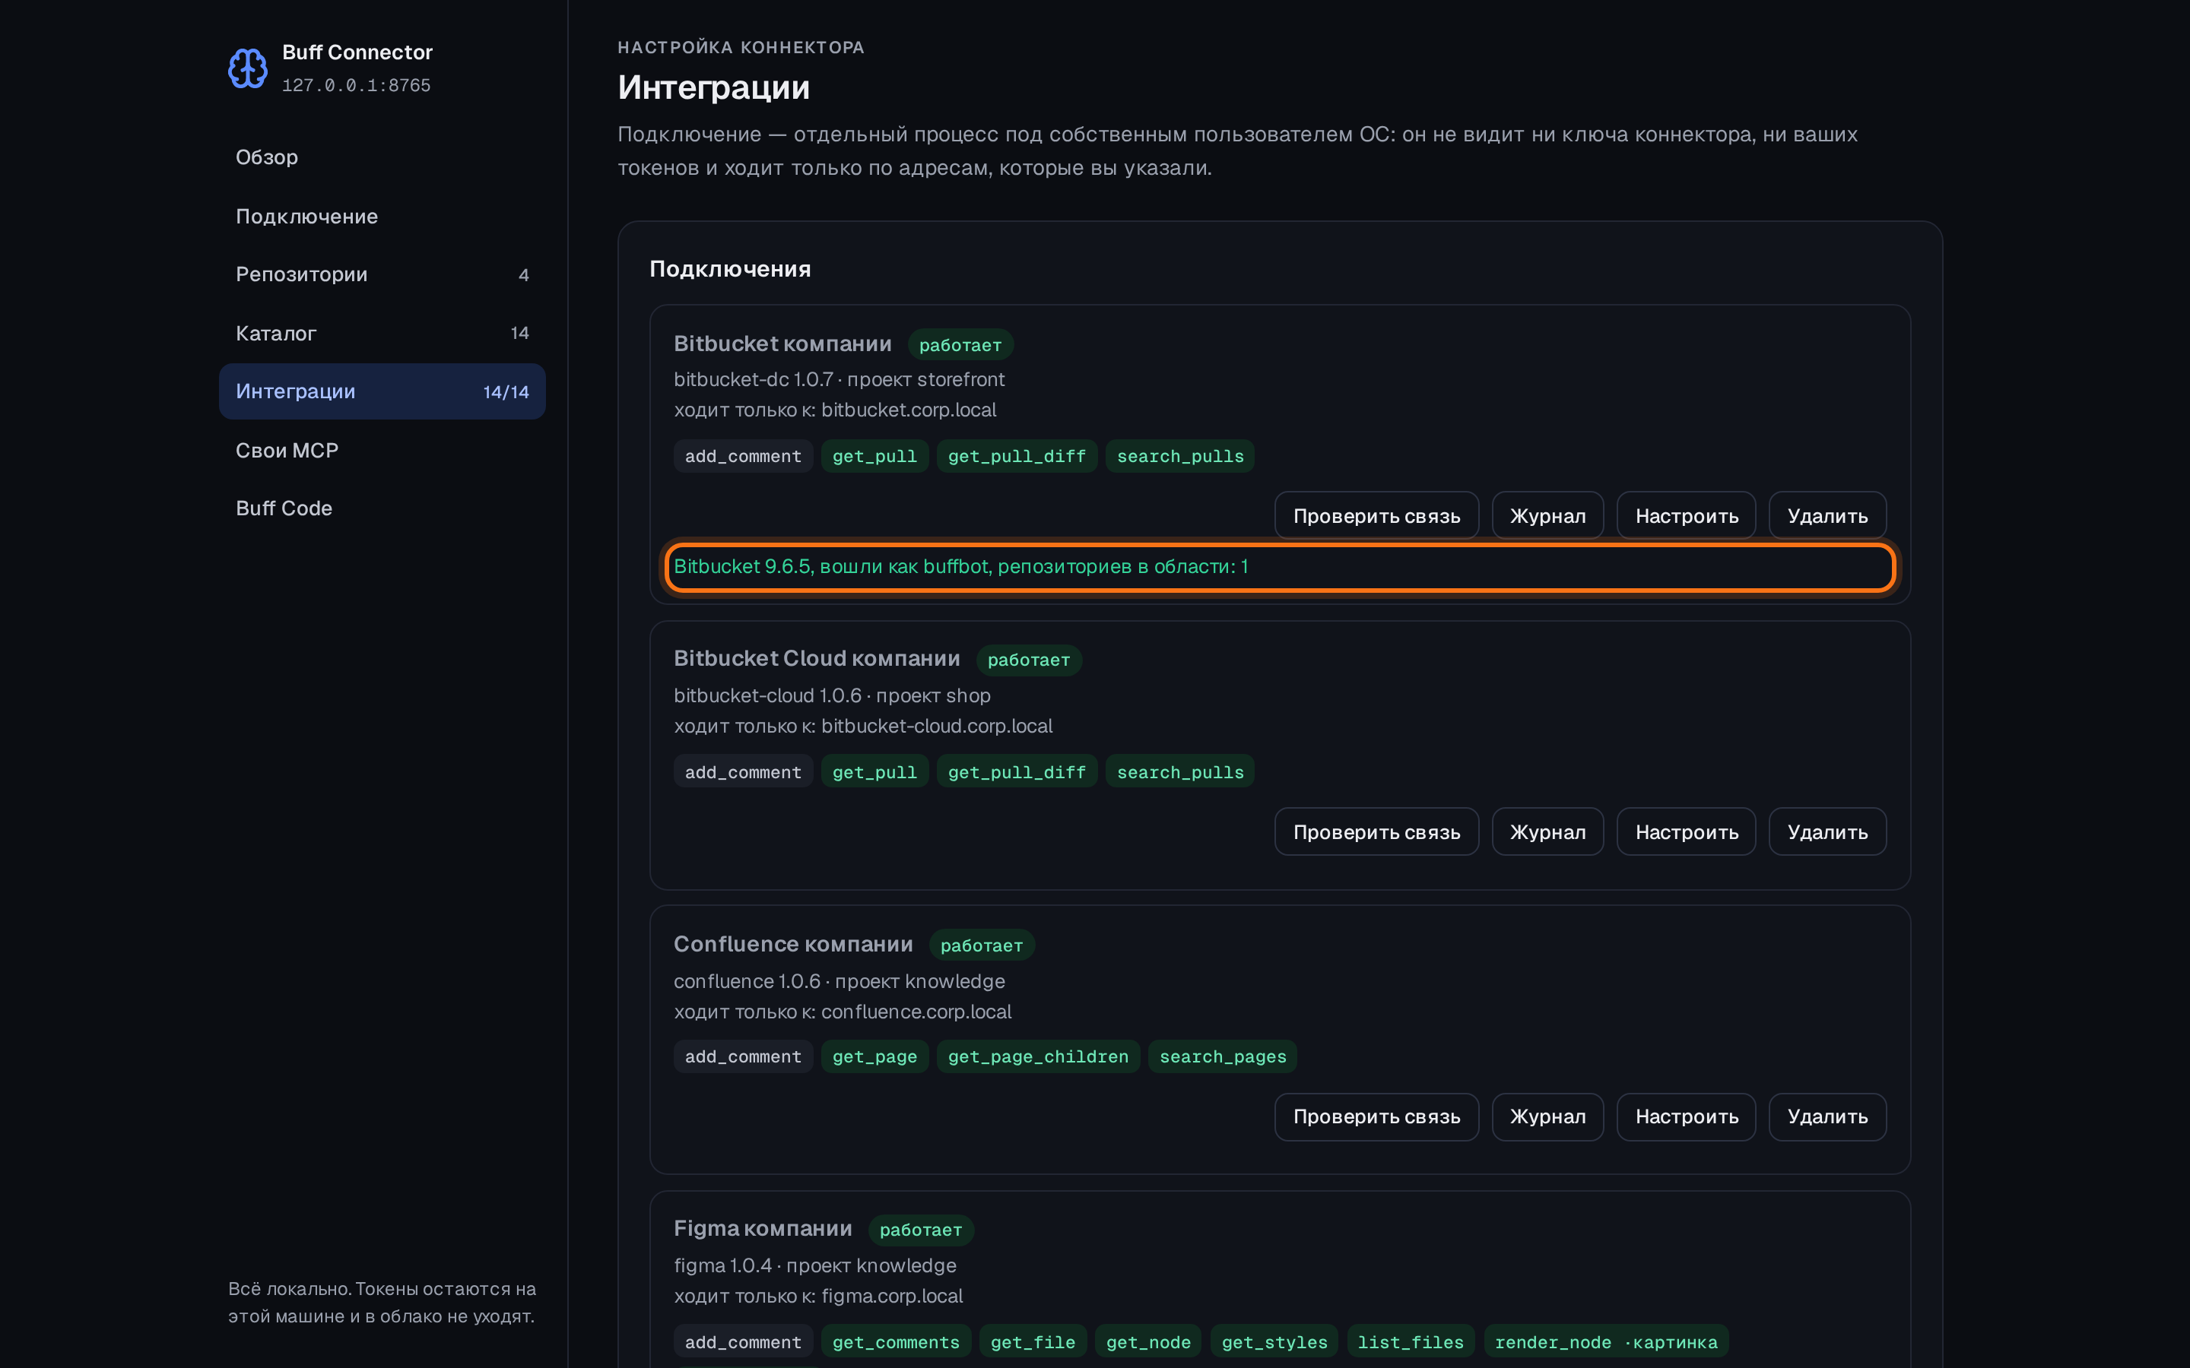Image resolution: width=2190 pixels, height=1368 pixels.
Task: Open Свои MCP sidebar item
Action: coord(382,451)
